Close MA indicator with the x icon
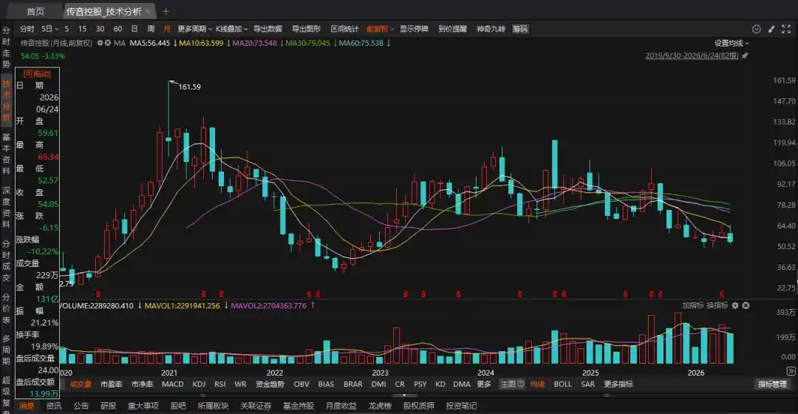 click(107, 44)
